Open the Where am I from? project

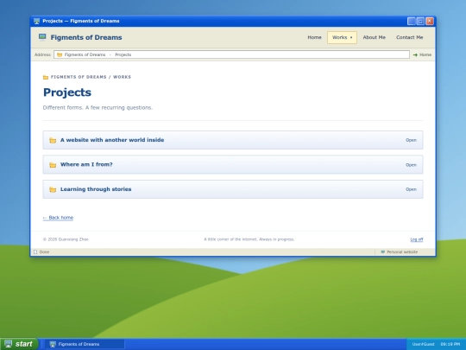coord(233,164)
